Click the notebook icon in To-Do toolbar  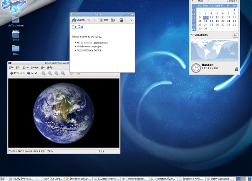(x=113, y=20)
